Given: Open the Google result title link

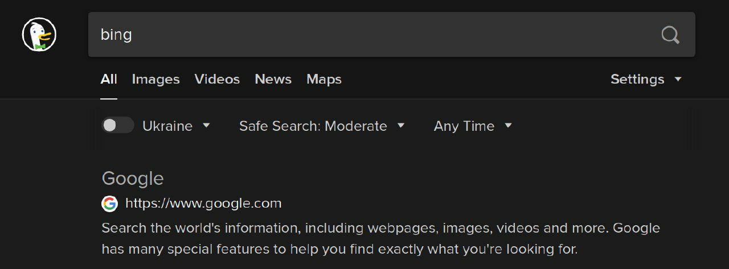Looking at the screenshot, I should point(133,179).
